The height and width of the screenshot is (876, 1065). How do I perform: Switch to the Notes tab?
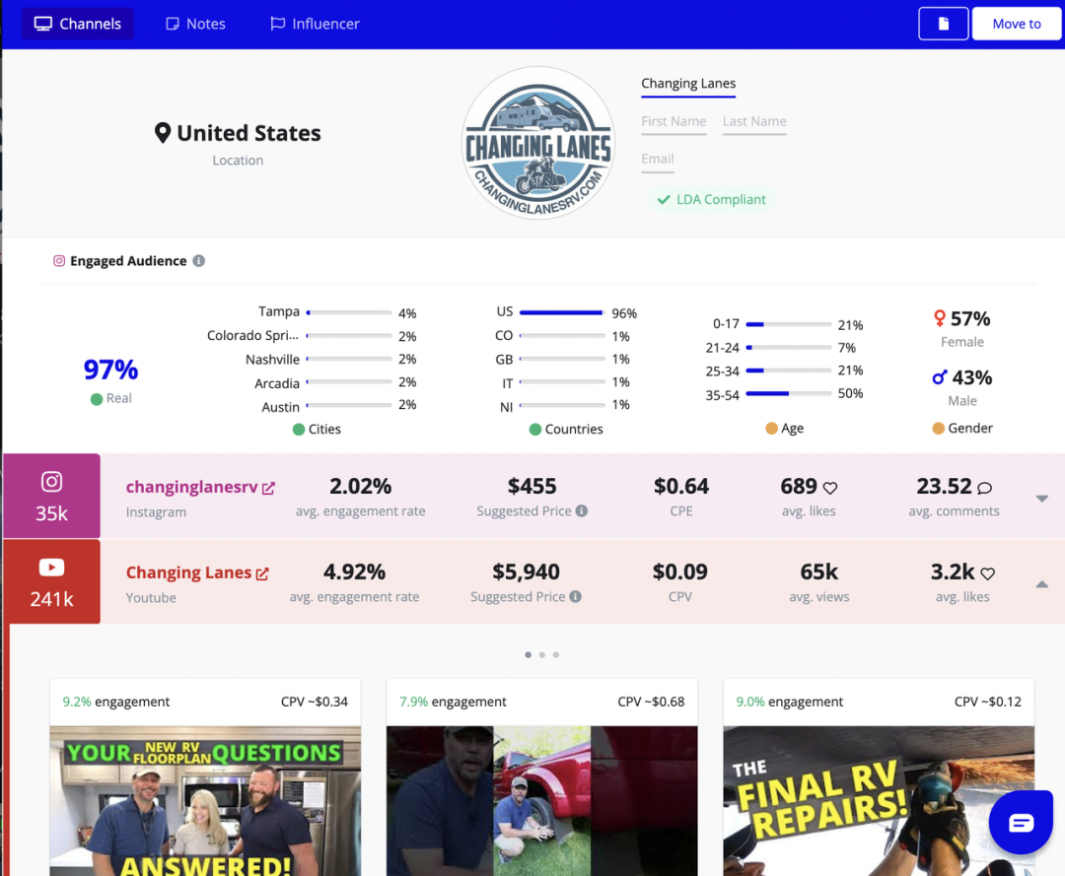click(195, 24)
